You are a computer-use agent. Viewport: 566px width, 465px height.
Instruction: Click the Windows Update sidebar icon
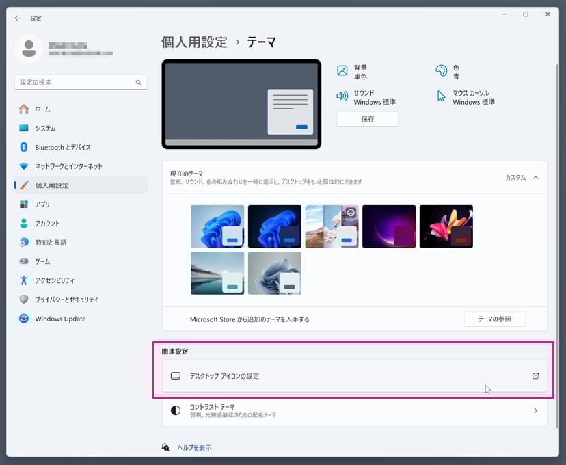(24, 319)
